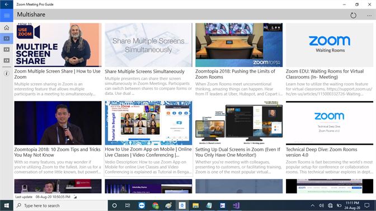Open the speaker with microphone thumbnail
The image size is (376, 211).
(x=58, y=123)
